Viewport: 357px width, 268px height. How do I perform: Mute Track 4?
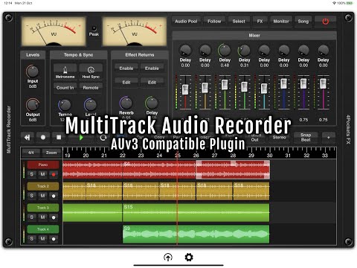(42, 239)
